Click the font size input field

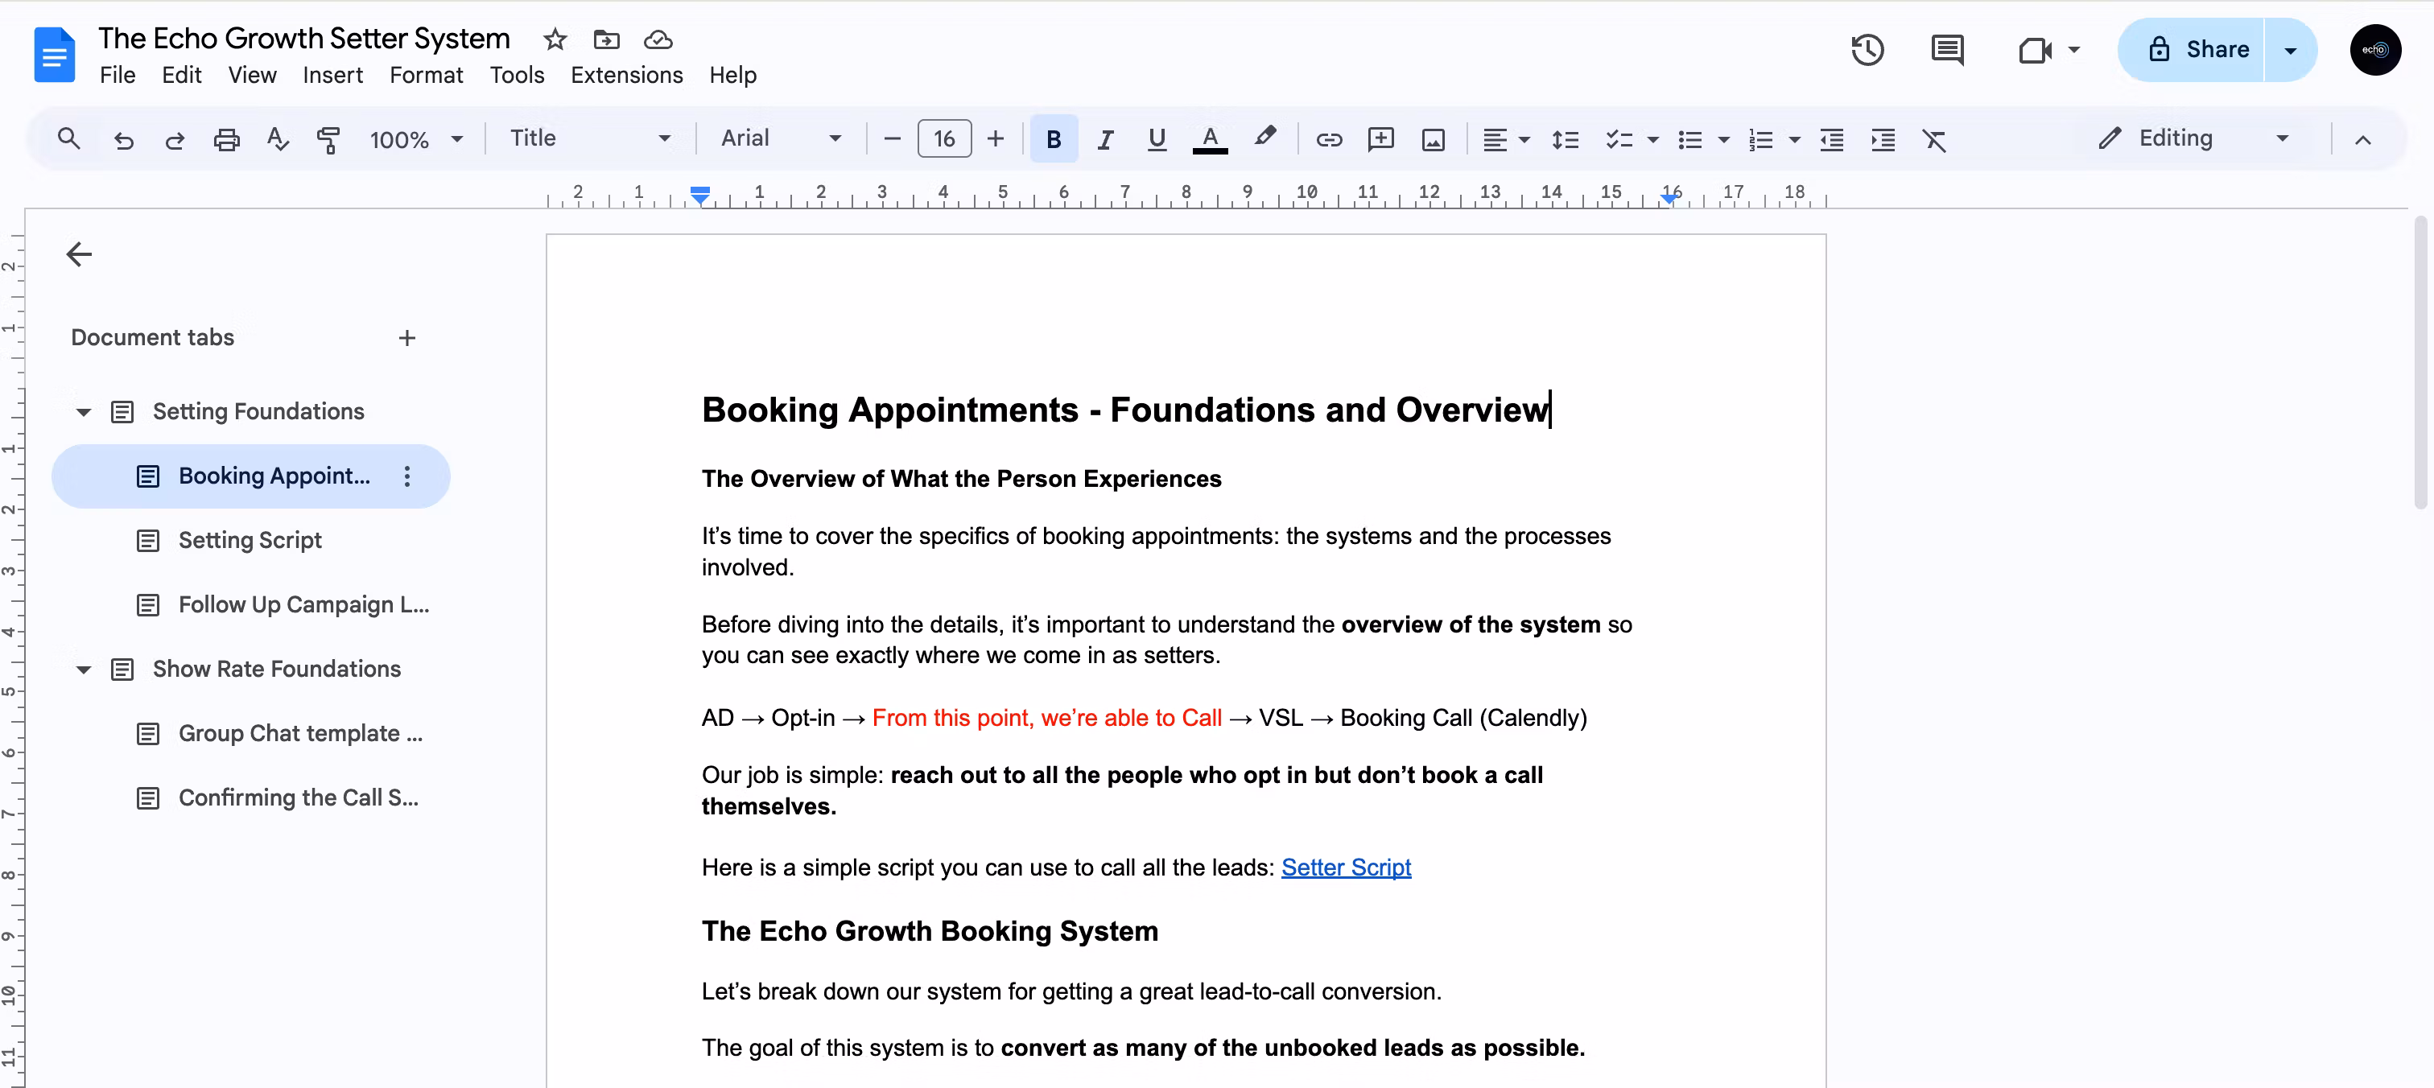943,139
